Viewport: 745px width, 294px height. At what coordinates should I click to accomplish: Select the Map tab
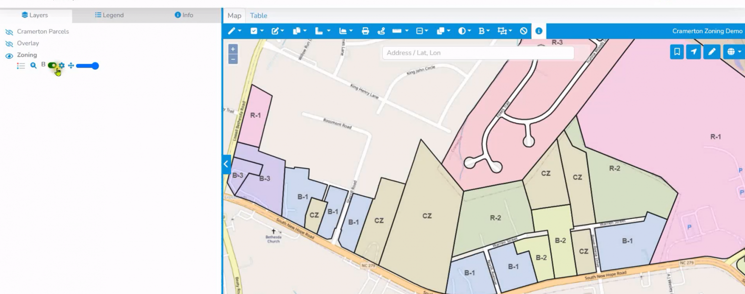234,15
